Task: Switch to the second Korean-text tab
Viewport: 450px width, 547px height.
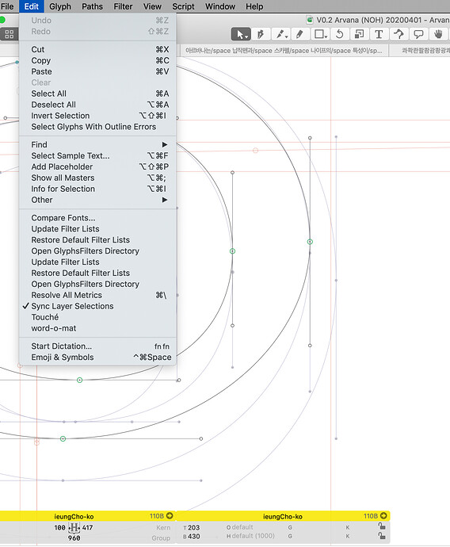Action: [x=420, y=51]
